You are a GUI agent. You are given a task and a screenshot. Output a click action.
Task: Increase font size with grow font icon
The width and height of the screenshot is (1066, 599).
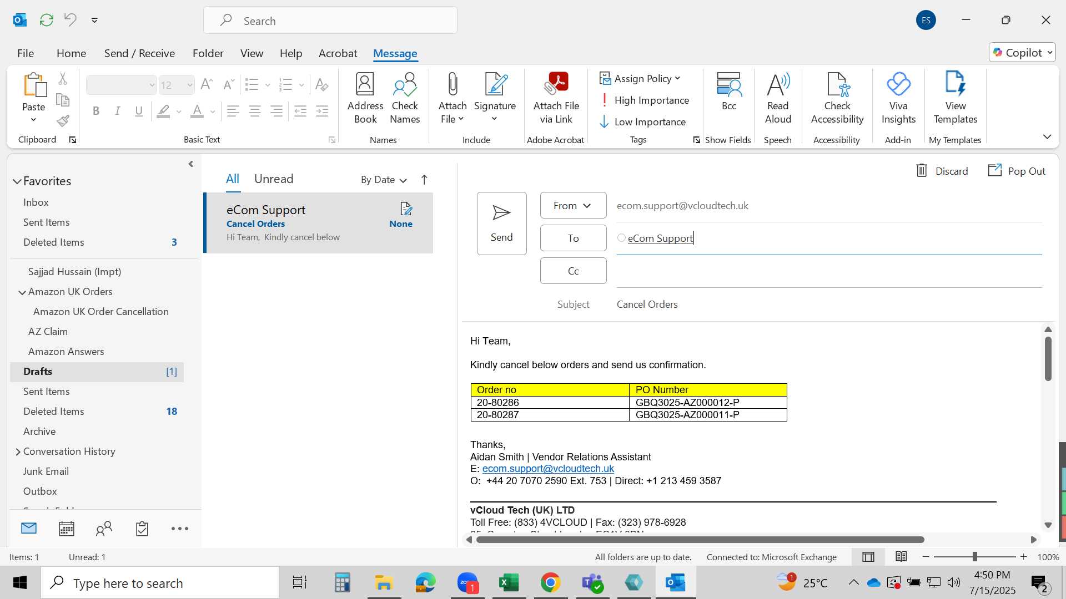207,84
